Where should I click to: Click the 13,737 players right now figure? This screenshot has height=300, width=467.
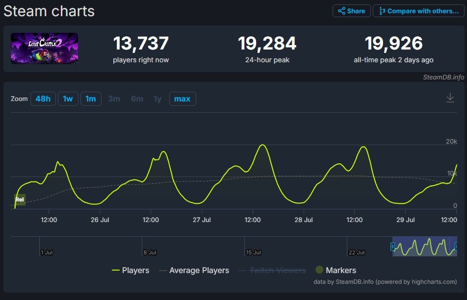[141, 44]
